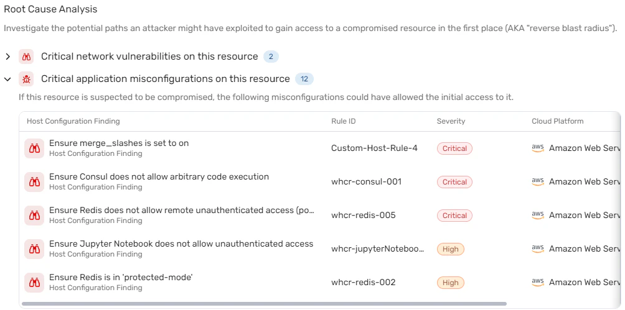This screenshot has height=310, width=625.
Task: Expand Critical network vulnerabilities section chevron
Action: [x=7, y=57]
